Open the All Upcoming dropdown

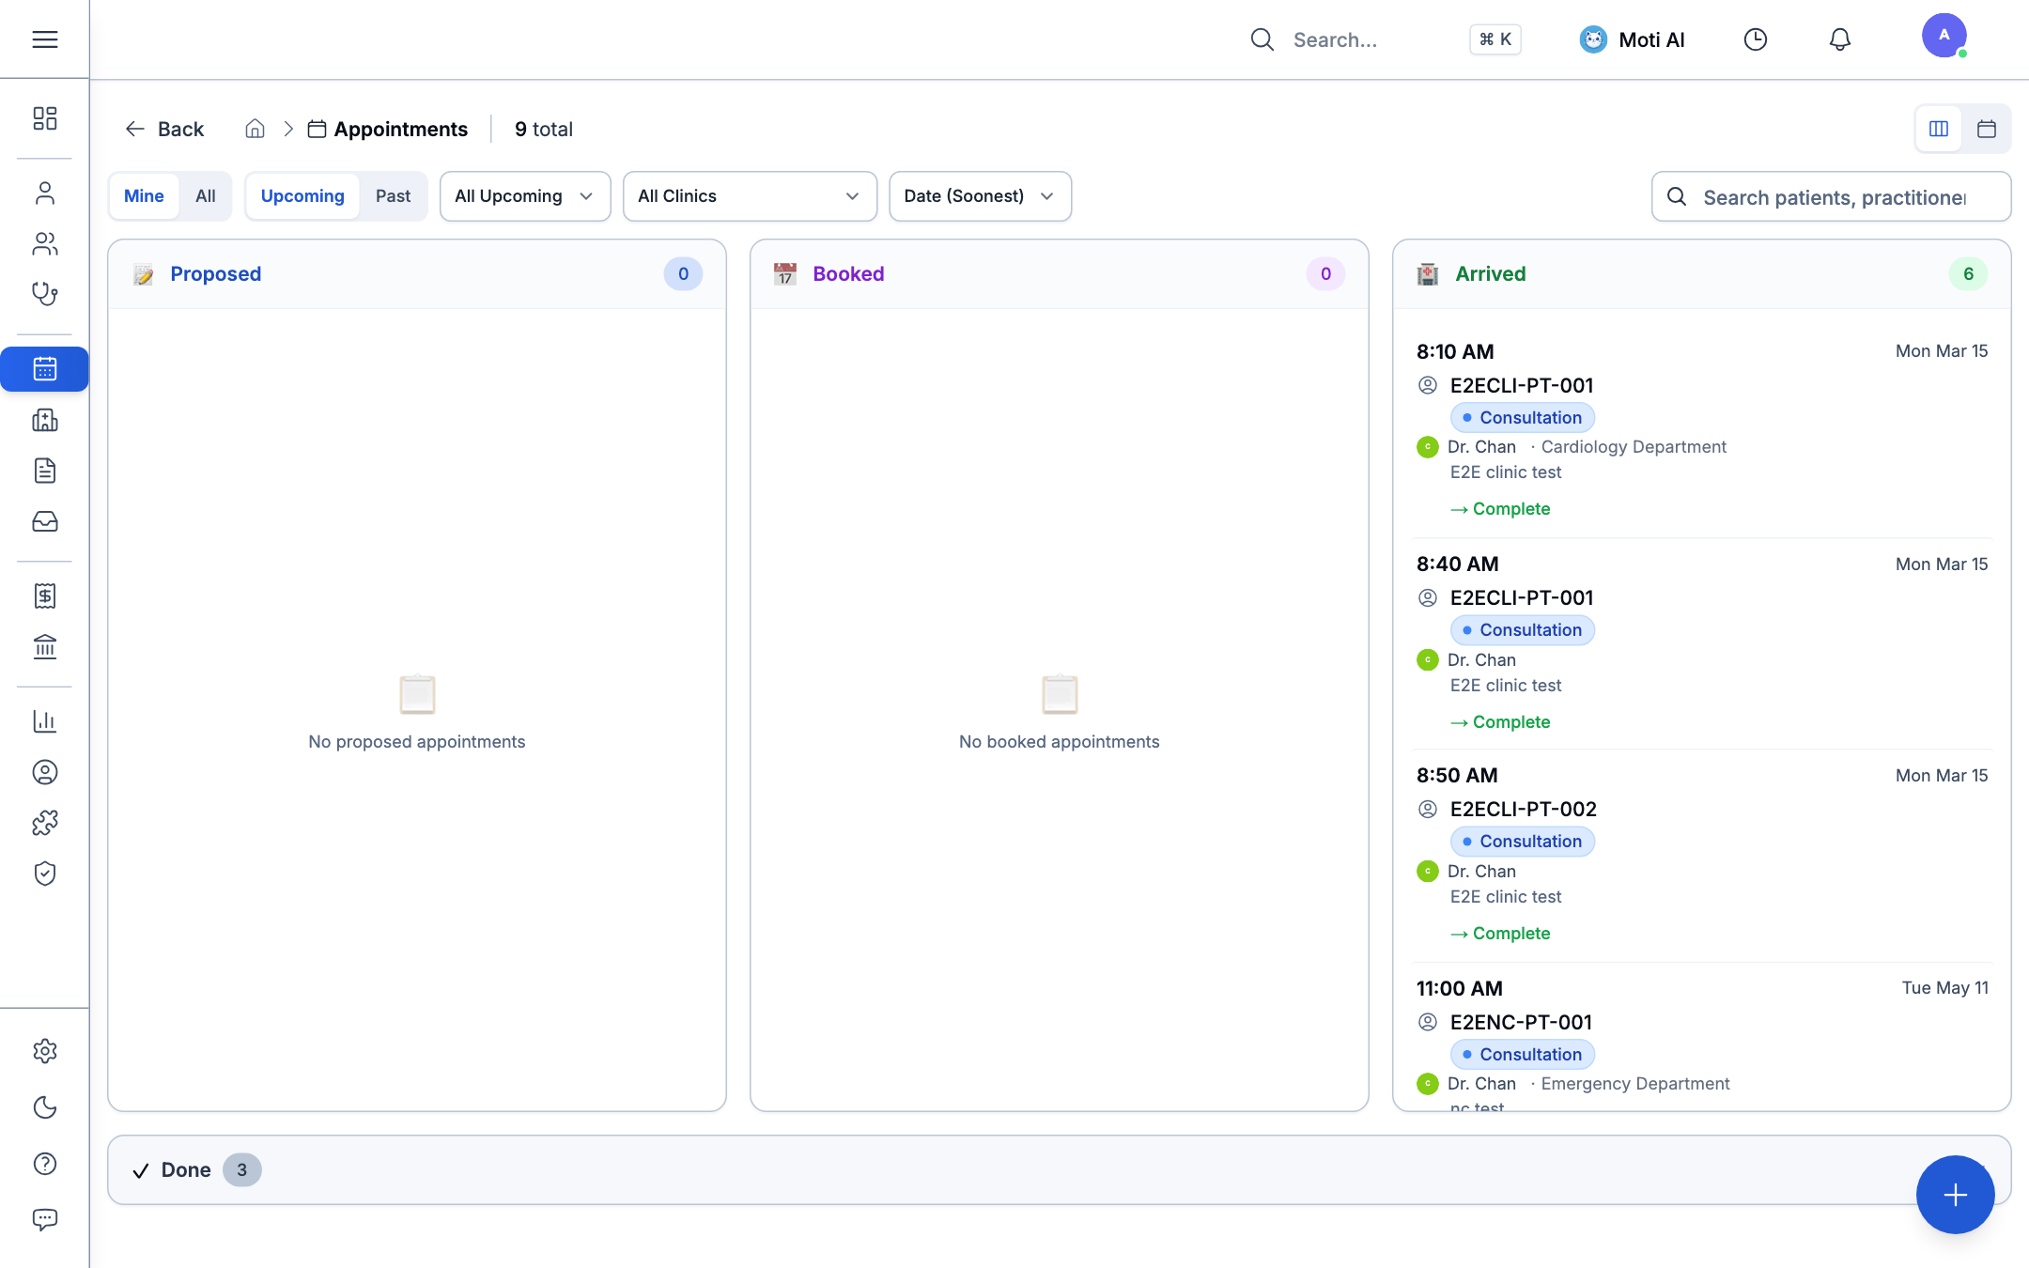click(524, 195)
